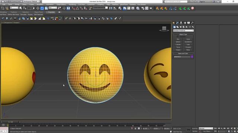Switch to Create panel tab
The height and width of the screenshot is (133, 238).
click(x=174, y=23)
